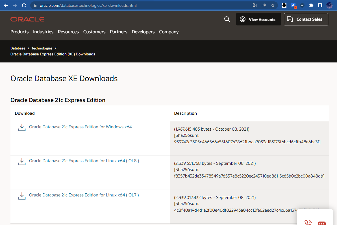Click the site lock icon

click(35, 5)
